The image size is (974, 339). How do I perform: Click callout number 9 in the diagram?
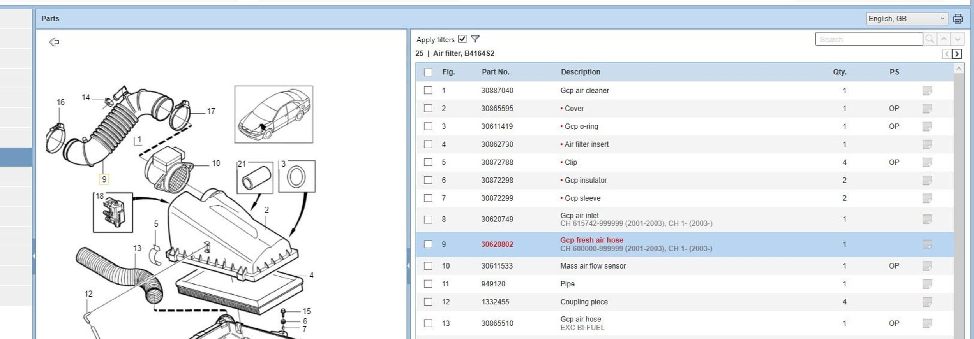pos(104,179)
